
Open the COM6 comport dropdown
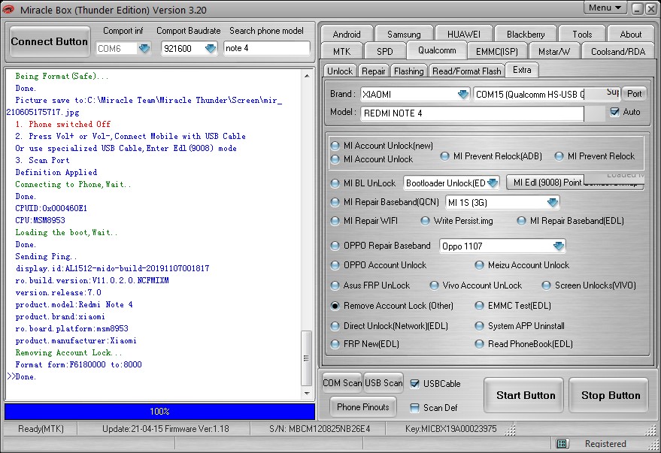tap(144, 48)
